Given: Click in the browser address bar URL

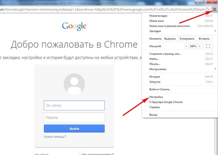Looking at the screenshot, I should pos(102,10).
